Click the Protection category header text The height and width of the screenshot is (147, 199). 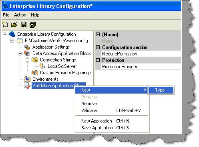coord(113,60)
